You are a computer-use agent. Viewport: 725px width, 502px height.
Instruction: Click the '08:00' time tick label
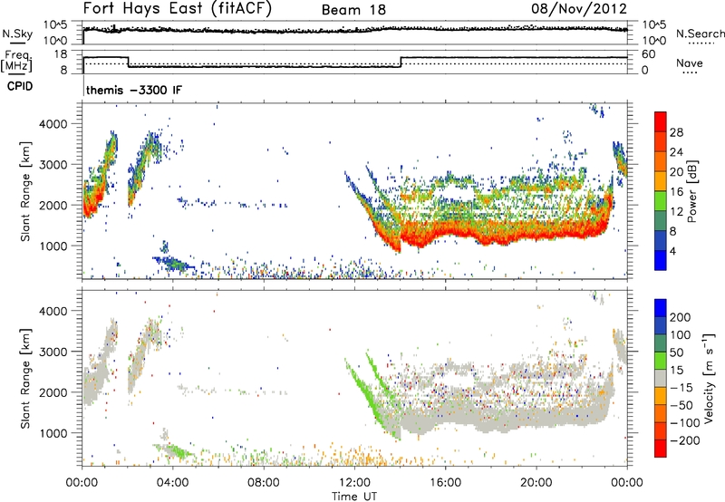point(264,483)
